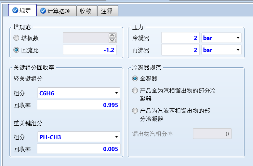Switch to the 注释 tab
The width and height of the screenshot is (253, 166).
107,11
